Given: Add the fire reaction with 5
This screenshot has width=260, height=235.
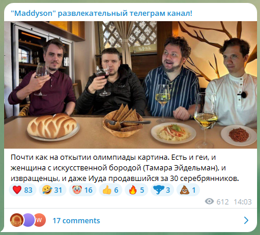Looking at the screenshot, I should (136, 190).
